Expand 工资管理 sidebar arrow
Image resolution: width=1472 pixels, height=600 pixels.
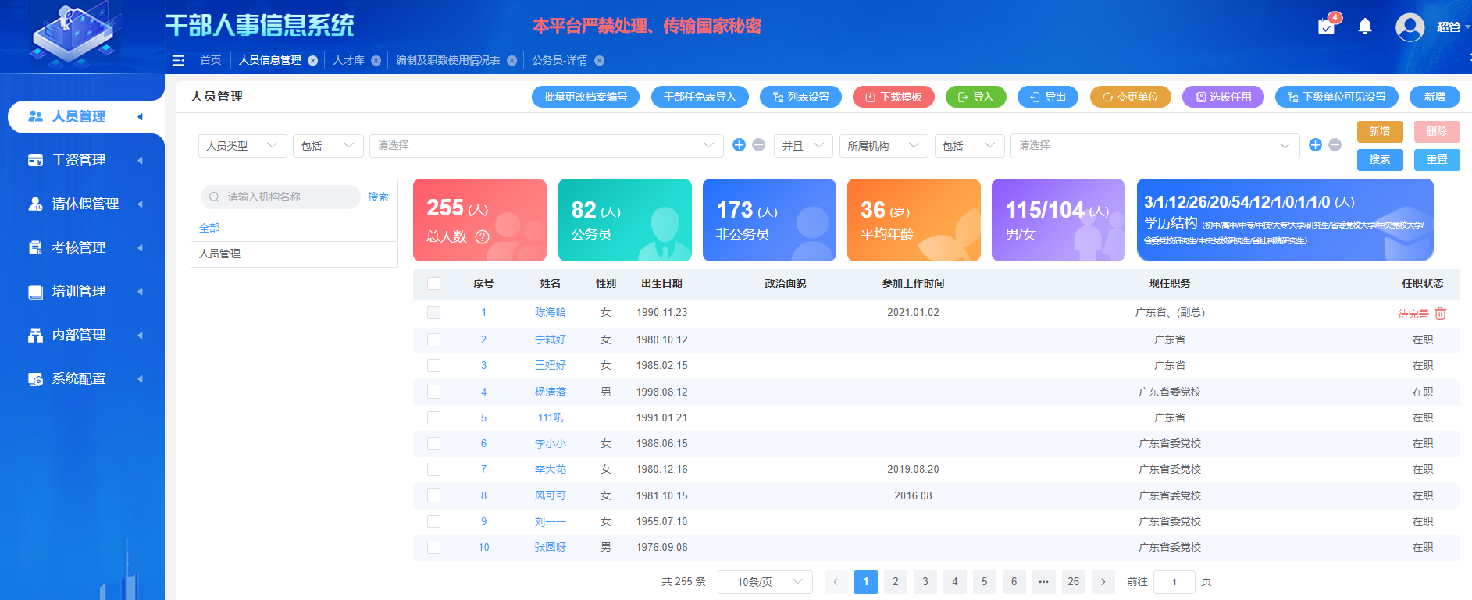click(141, 160)
